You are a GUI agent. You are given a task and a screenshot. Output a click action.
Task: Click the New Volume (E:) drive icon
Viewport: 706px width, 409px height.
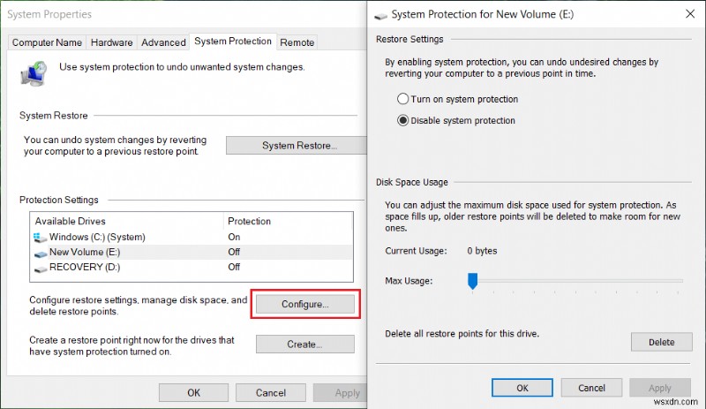click(x=41, y=253)
